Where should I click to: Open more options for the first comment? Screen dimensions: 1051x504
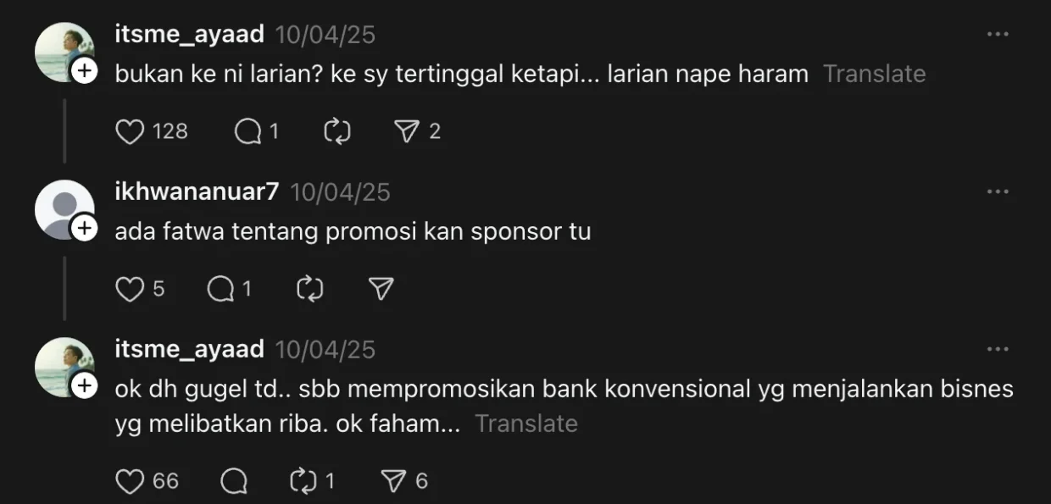[998, 34]
